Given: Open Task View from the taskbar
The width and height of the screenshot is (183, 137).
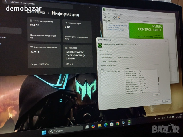Looking at the screenshot, I should (x=87, y=127).
